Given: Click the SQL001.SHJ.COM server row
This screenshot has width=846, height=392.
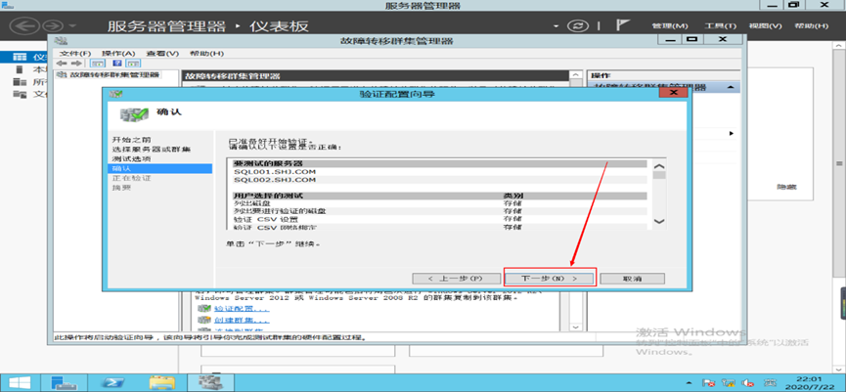Looking at the screenshot, I should click(x=440, y=171).
